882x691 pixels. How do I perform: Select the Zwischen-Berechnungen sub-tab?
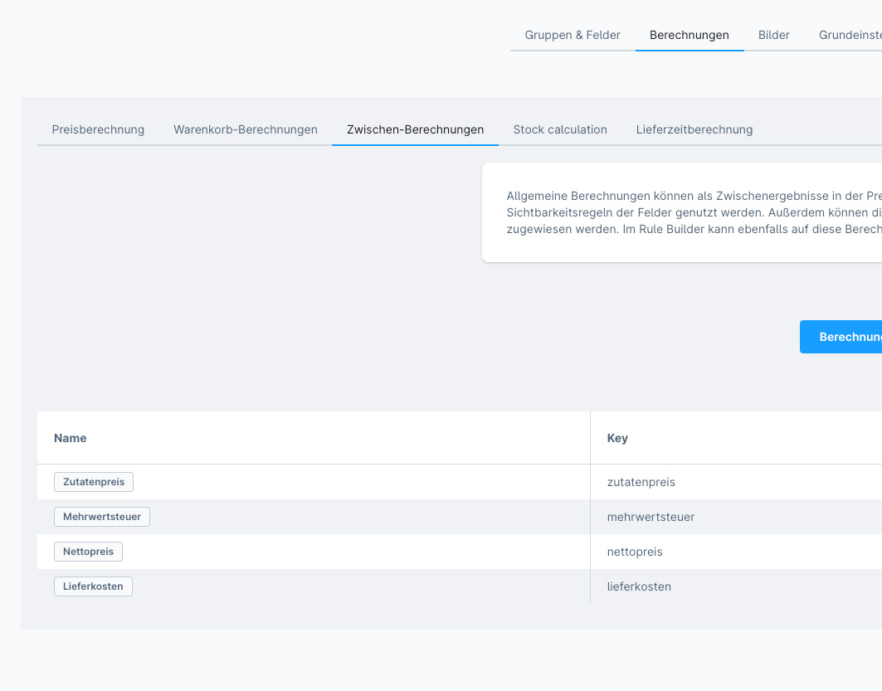click(415, 129)
